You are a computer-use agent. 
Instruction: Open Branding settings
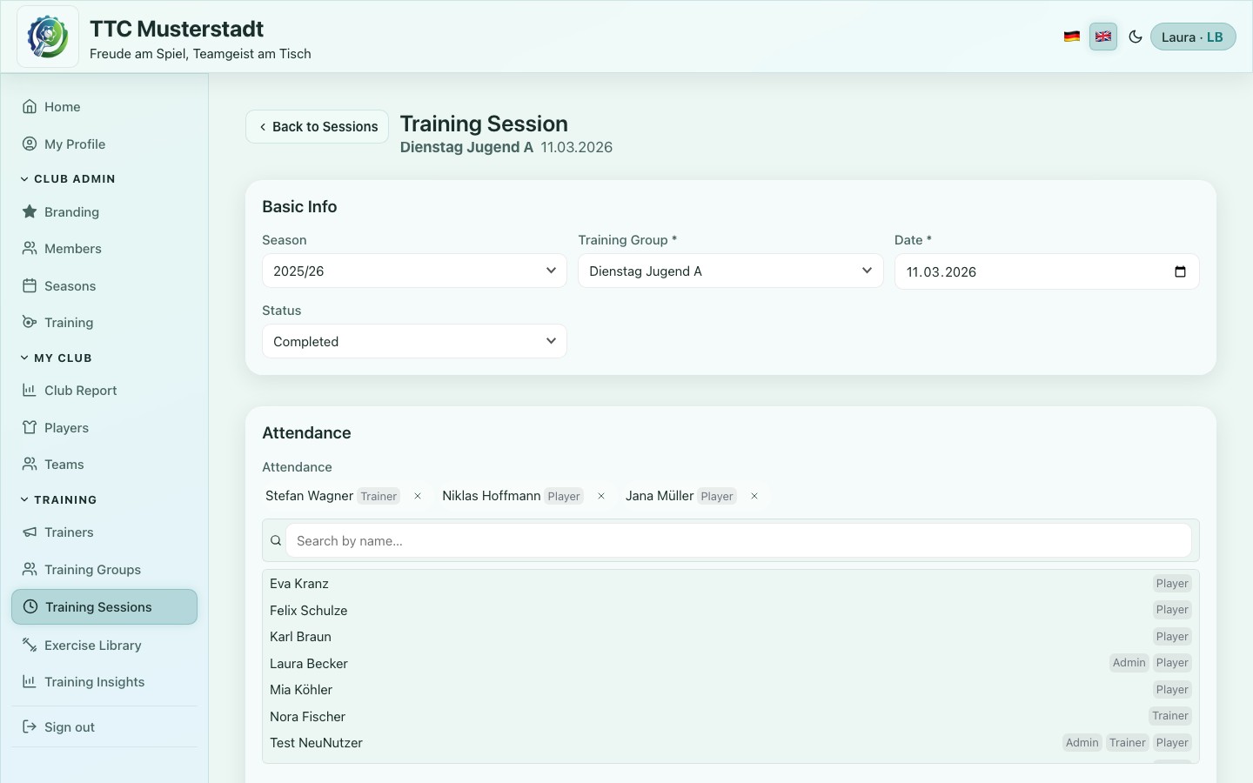click(x=104, y=212)
